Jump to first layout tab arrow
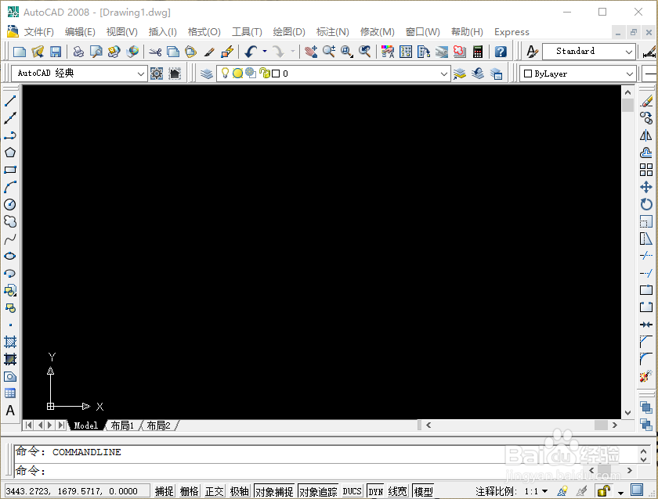The height and width of the screenshot is (499, 658). coord(28,425)
